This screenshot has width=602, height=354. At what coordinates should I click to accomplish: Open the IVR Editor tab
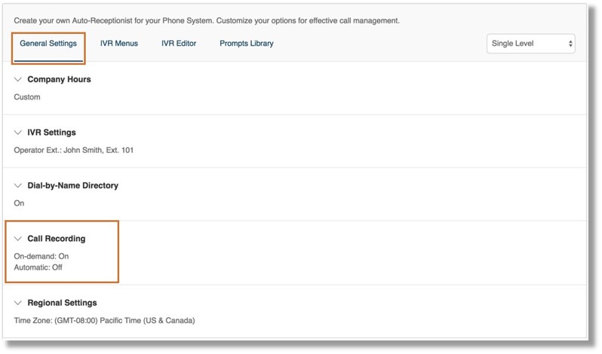(179, 44)
